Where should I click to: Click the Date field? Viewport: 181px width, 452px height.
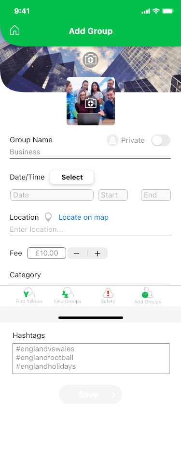pyautogui.click(x=52, y=195)
